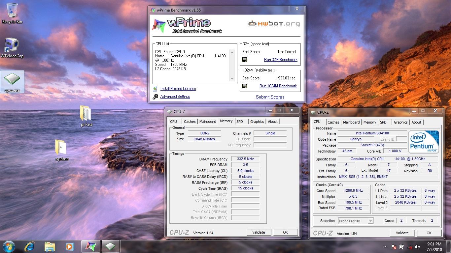Click the Penryn code name value
Viewport: 451px width, 253px height.
(356, 139)
